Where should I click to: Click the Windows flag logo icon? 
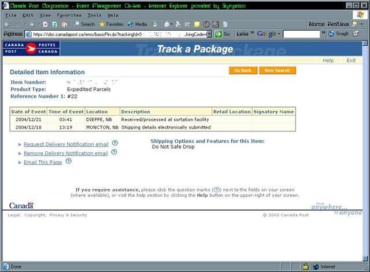[360, 15]
